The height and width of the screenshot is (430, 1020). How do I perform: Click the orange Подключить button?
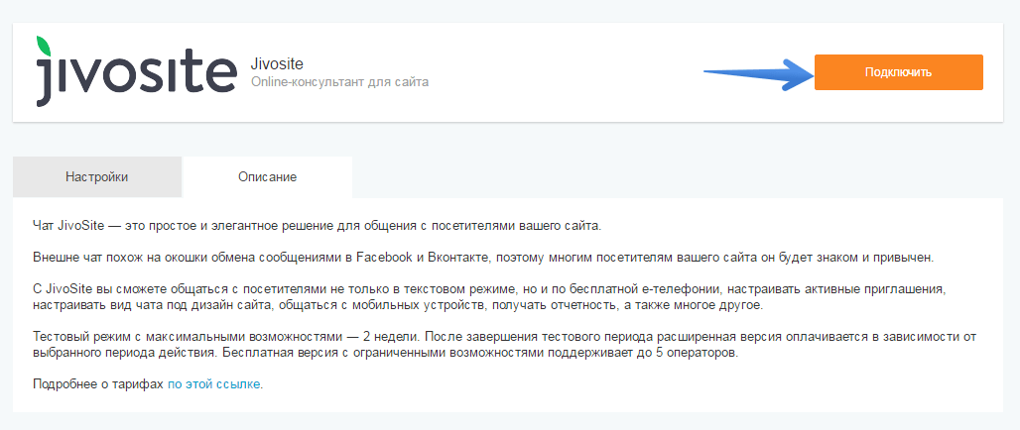(898, 72)
